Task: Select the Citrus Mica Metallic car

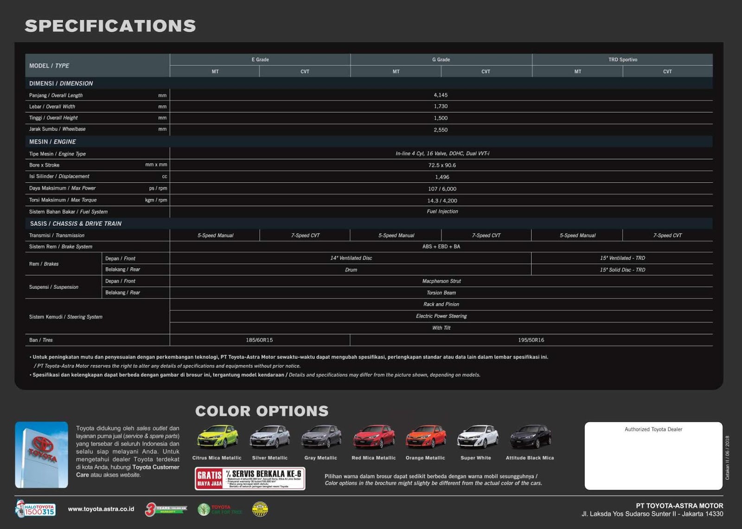Action: pyautogui.click(x=217, y=437)
